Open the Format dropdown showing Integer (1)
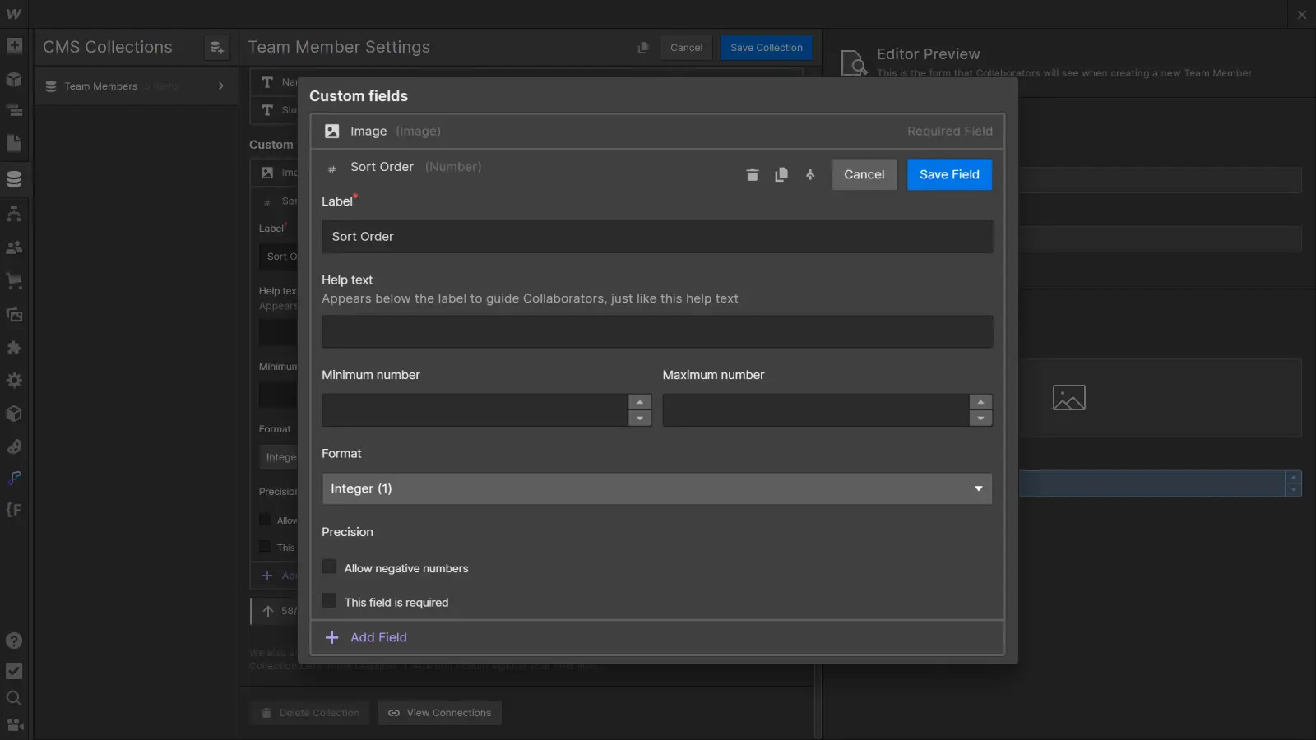1316x740 pixels. click(656, 488)
